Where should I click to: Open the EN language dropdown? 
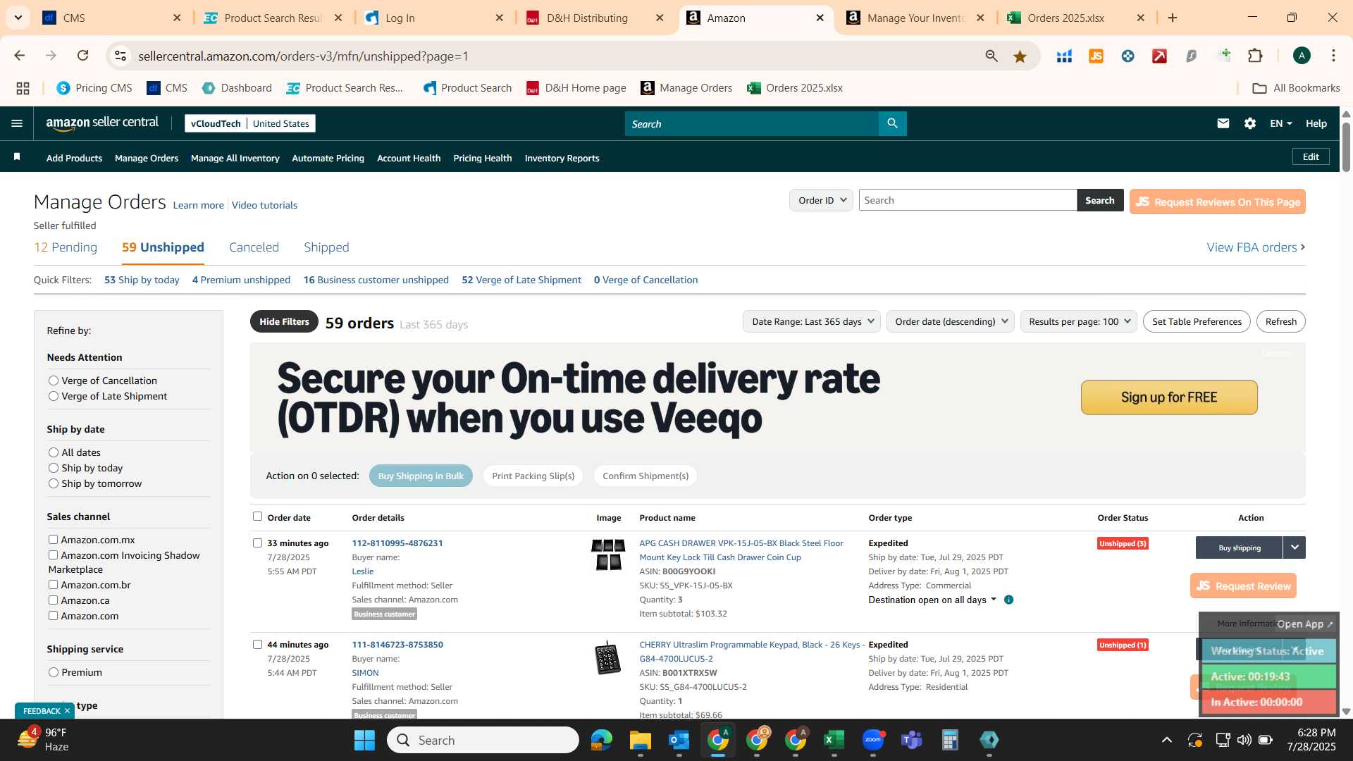[1280, 123]
